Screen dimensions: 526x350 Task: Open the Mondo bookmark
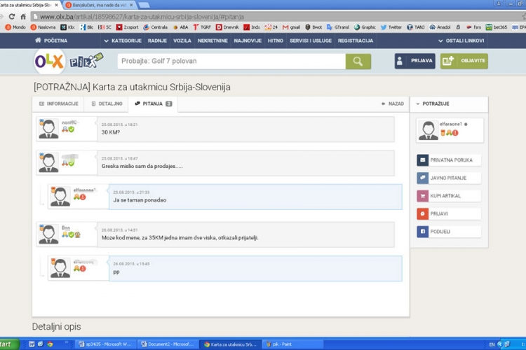click(15, 27)
